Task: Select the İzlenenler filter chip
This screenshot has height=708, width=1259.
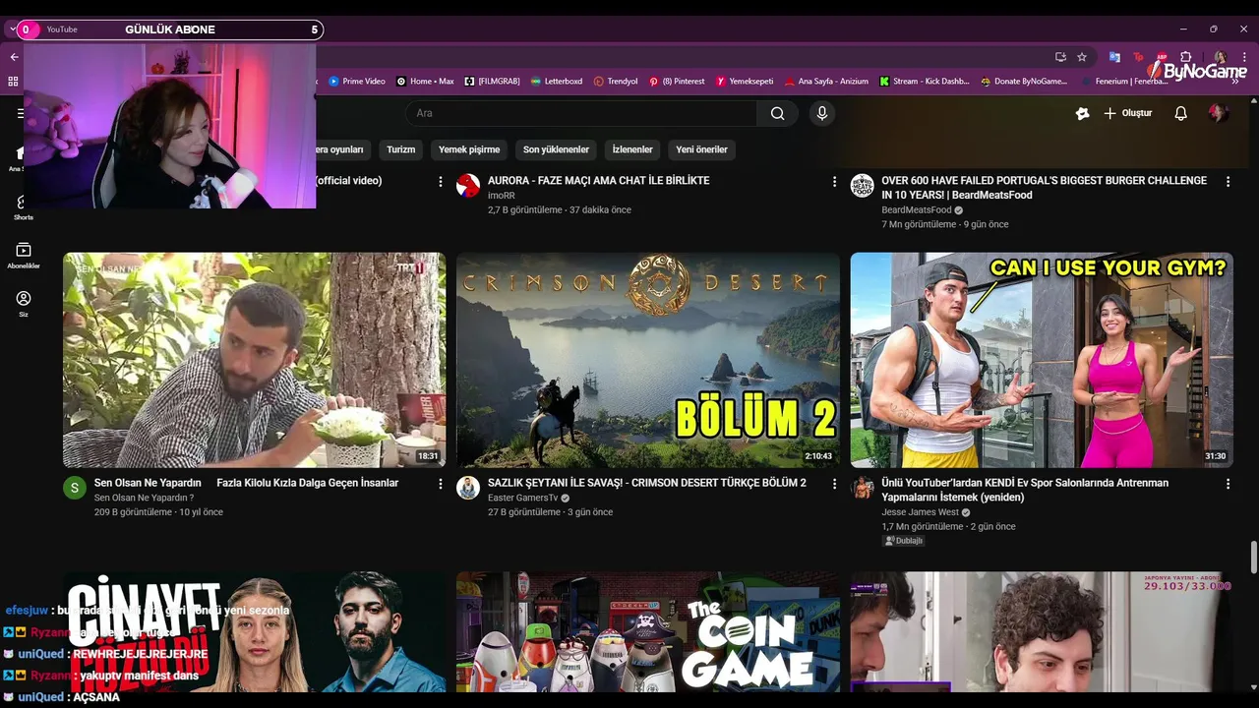Action: click(632, 149)
